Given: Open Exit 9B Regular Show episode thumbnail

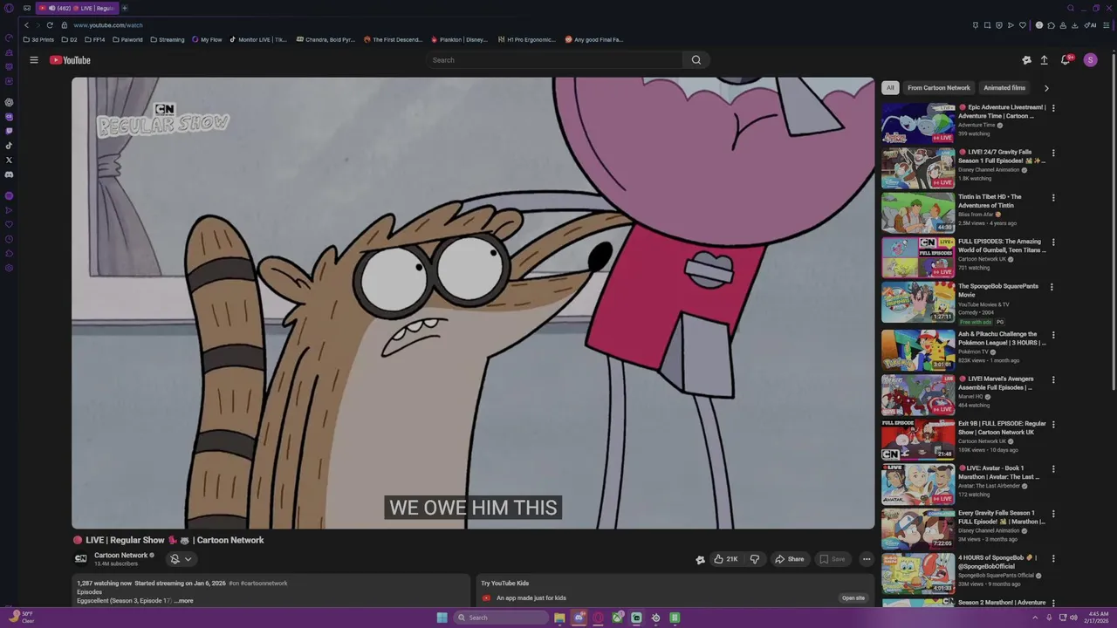Looking at the screenshot, I should [x=918, y=439].
